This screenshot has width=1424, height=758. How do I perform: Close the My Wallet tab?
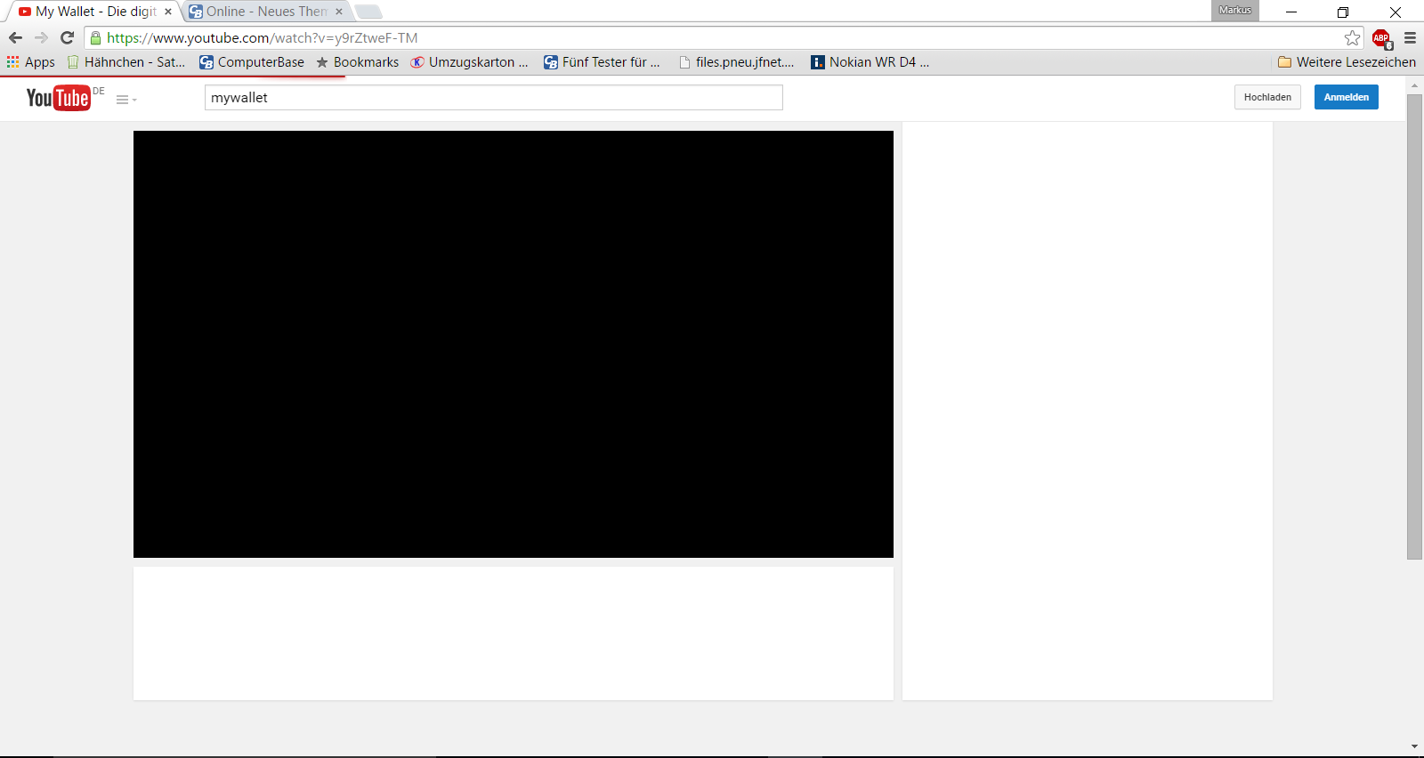coord(168,12)
